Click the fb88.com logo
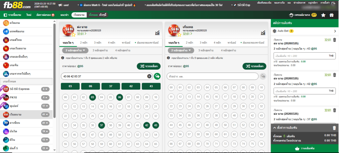Screen dimensions: 339x153 click(17, 5)
